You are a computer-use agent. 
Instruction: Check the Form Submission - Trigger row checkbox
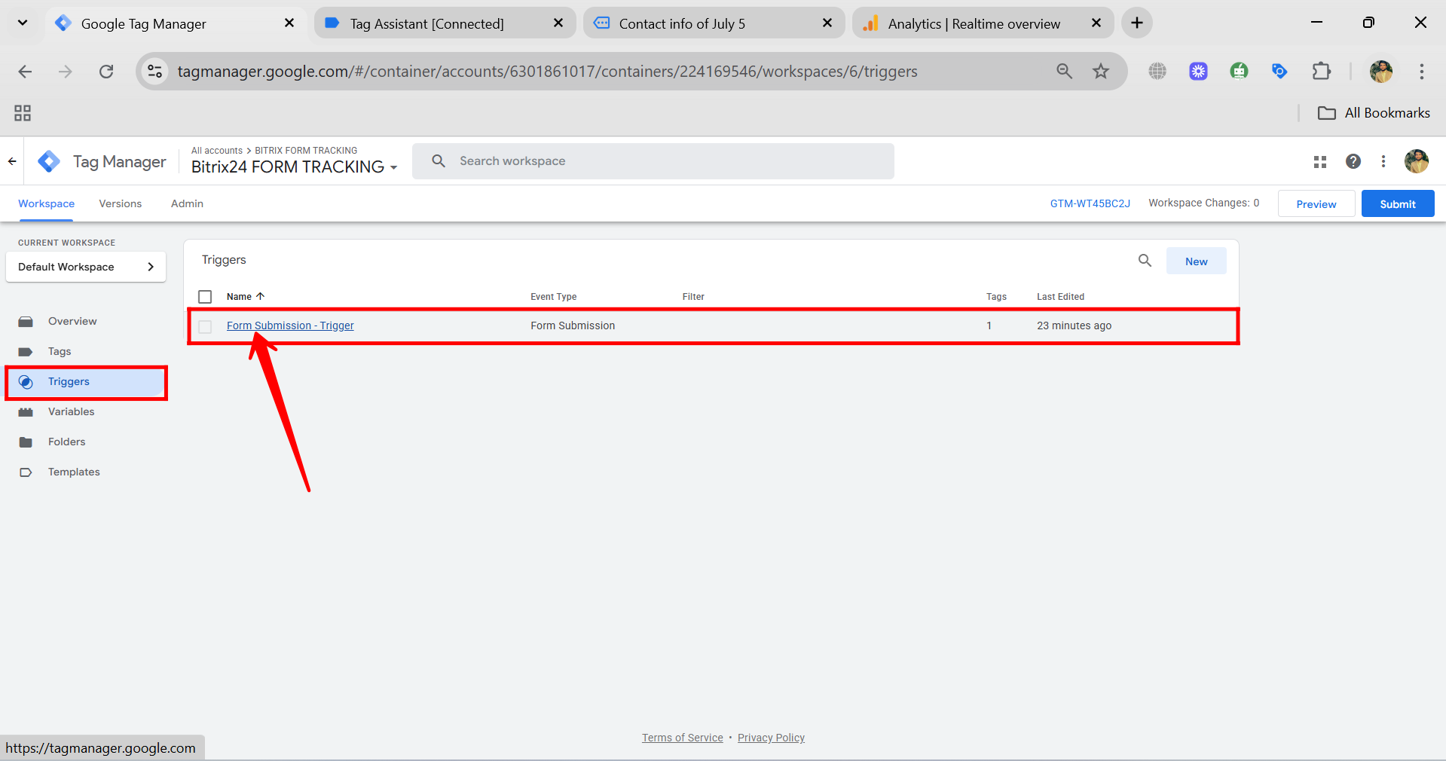(x=205, y=326)
